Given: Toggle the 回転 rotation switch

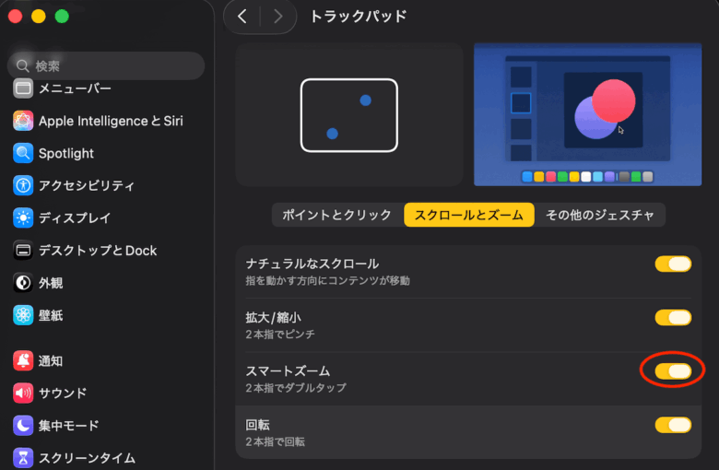Looking at the screenshot, I should (673, 425).
